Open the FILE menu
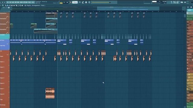 (x=8, y=2)
